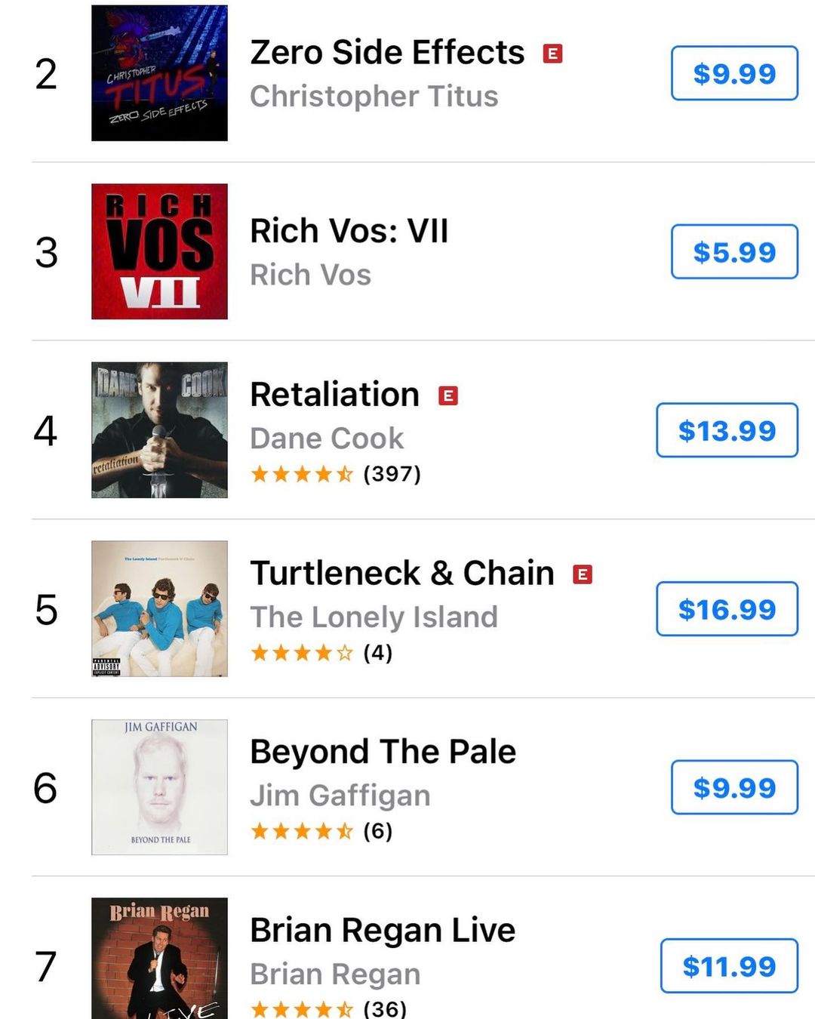The height and width of the screenshot is (1019, 815).
Task: Open the Retaliation album cover thumbnail
Action: (159, 430)
